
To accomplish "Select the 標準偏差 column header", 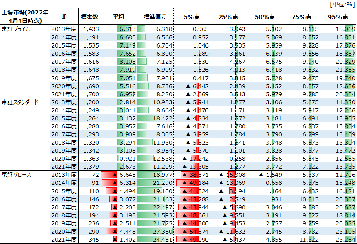I will pyautogui.click(x=155, y=17).
